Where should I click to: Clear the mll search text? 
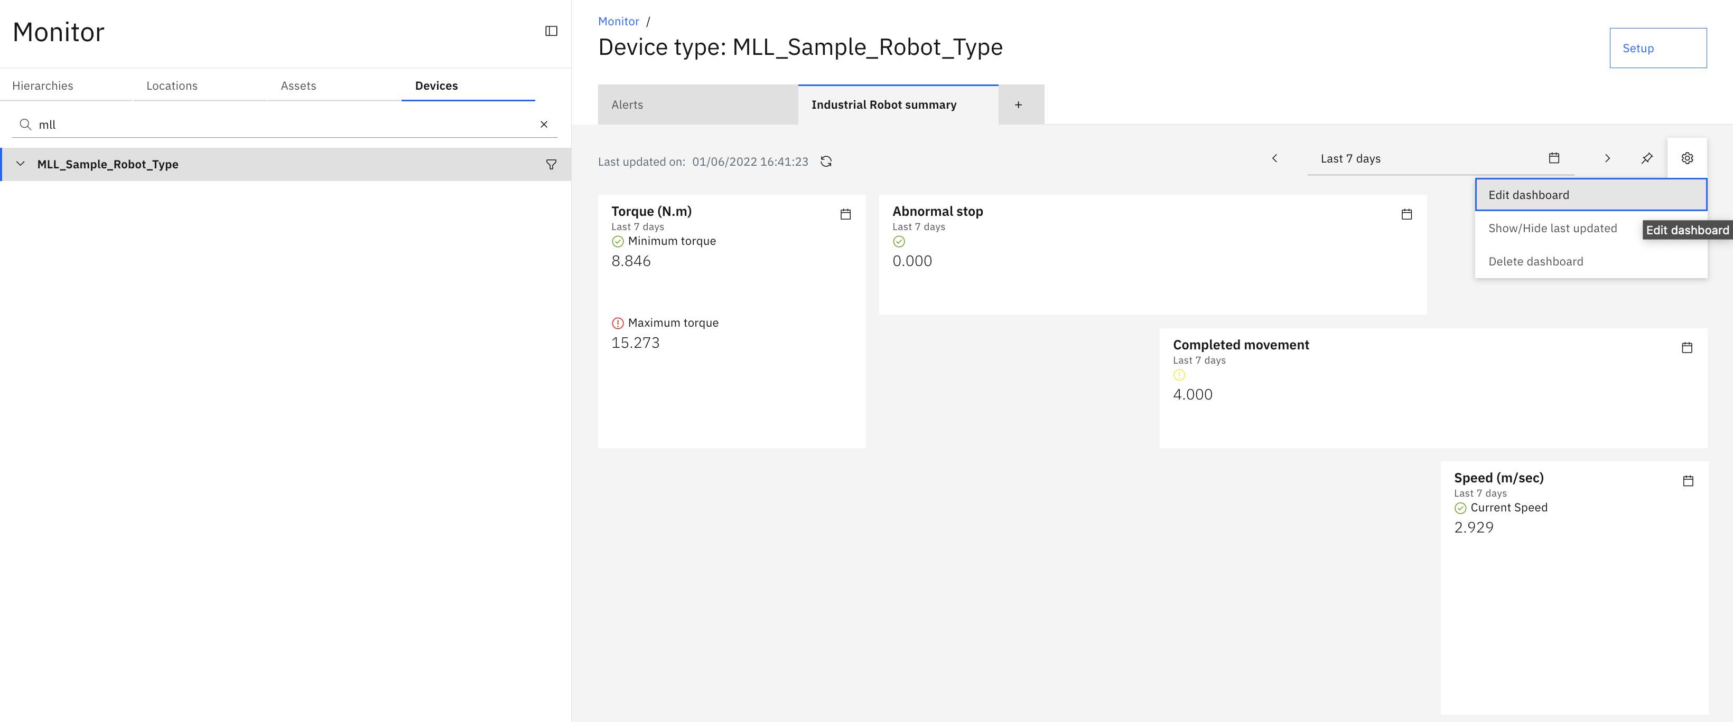point(544,125)
